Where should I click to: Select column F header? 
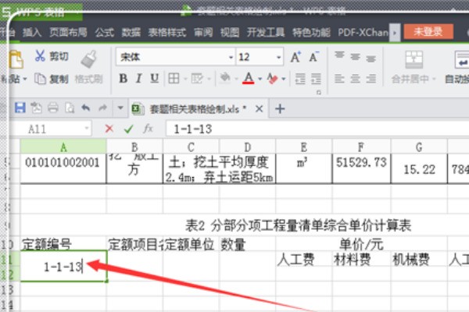tap(361, 147)
